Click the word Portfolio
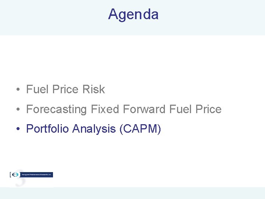The image size is (265, 199). point(48,129)
